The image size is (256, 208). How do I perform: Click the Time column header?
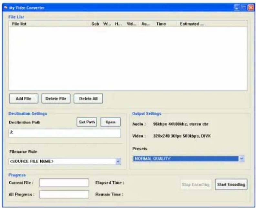(165, 24)
